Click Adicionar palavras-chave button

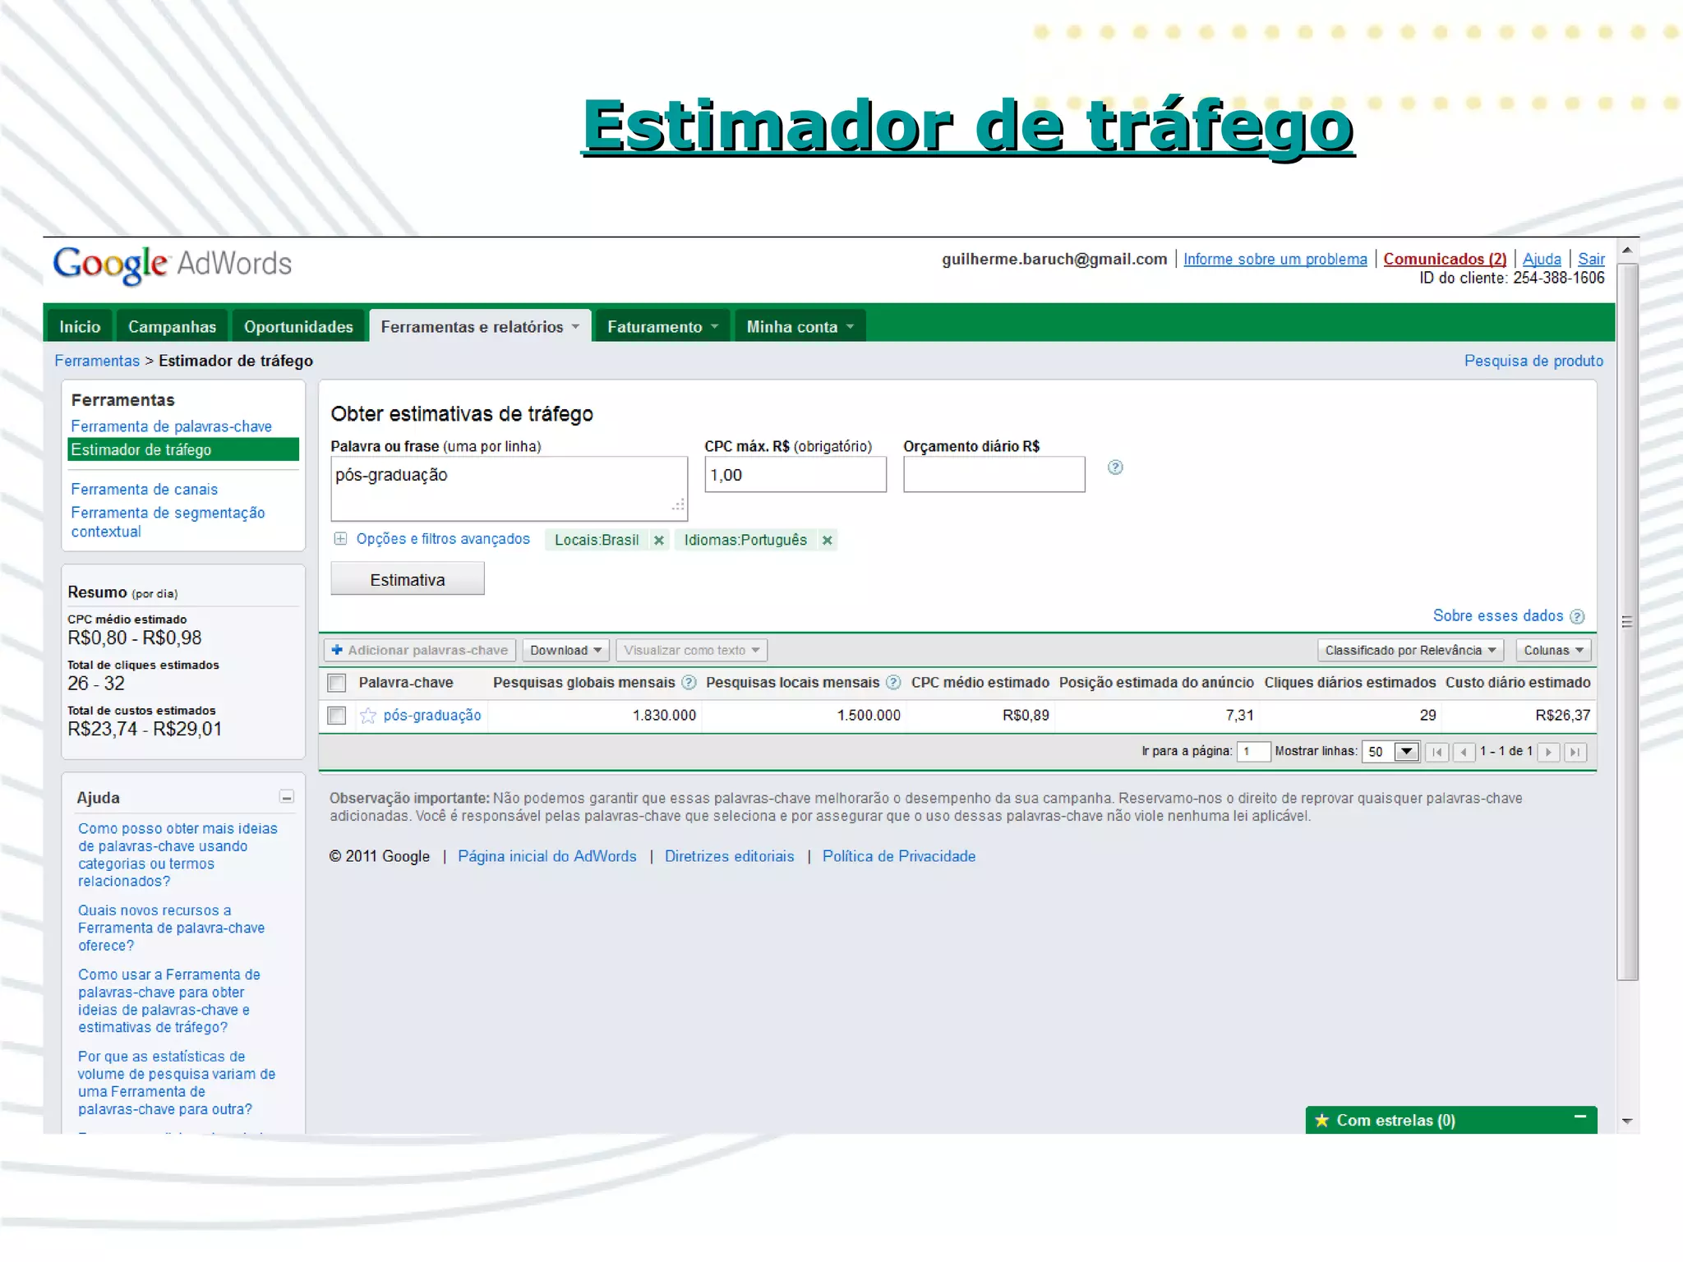420,651
